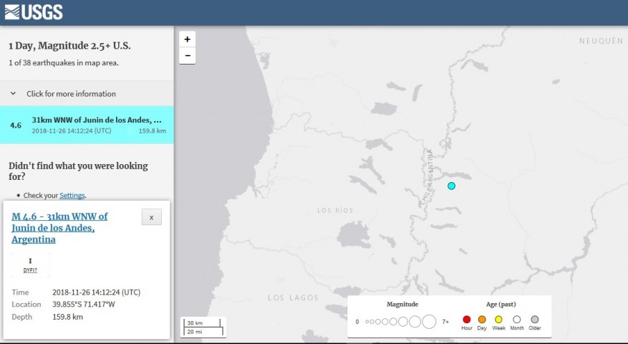This screenshot has height=344, width=628.
Task: Click the yellow Week age legend circle
Action: click(498, 320)
